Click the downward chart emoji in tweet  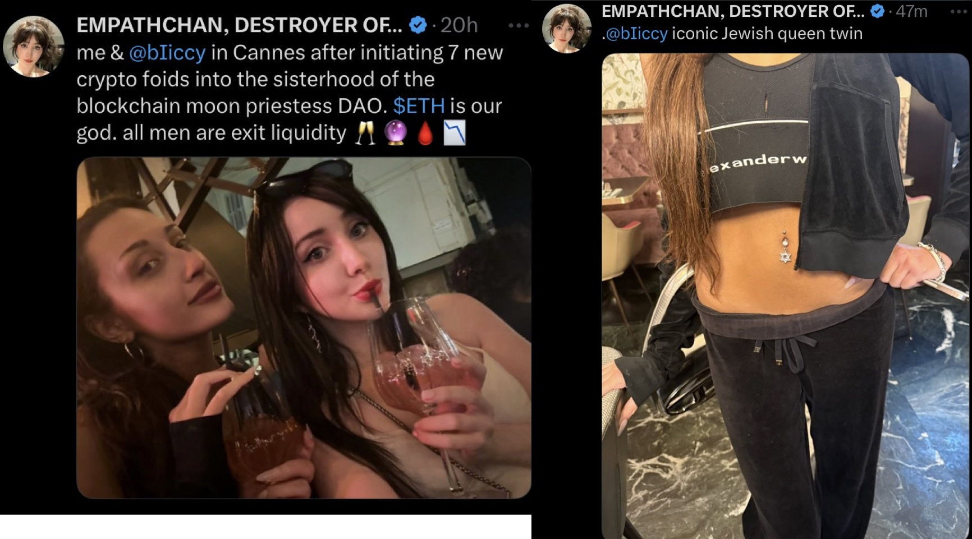click(455, 133)
